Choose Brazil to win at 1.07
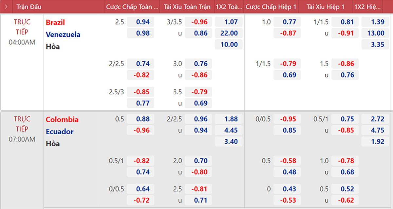The image size is (393, 209). 229,22
